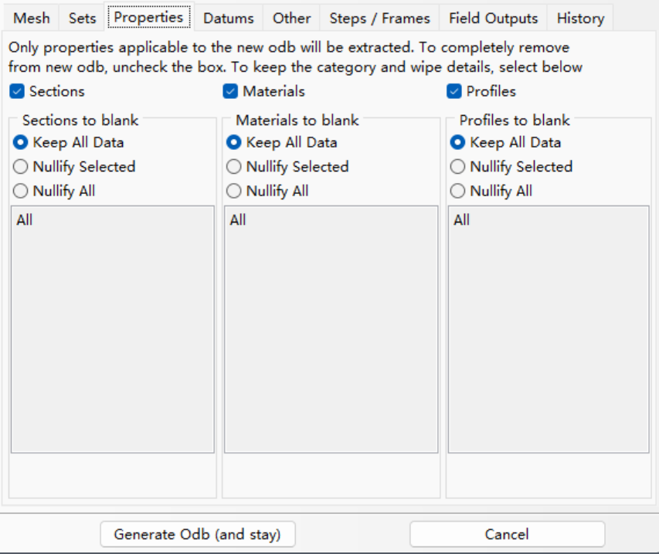
Task: Toggle the Profiles checkbox
Action: [454, 91]
